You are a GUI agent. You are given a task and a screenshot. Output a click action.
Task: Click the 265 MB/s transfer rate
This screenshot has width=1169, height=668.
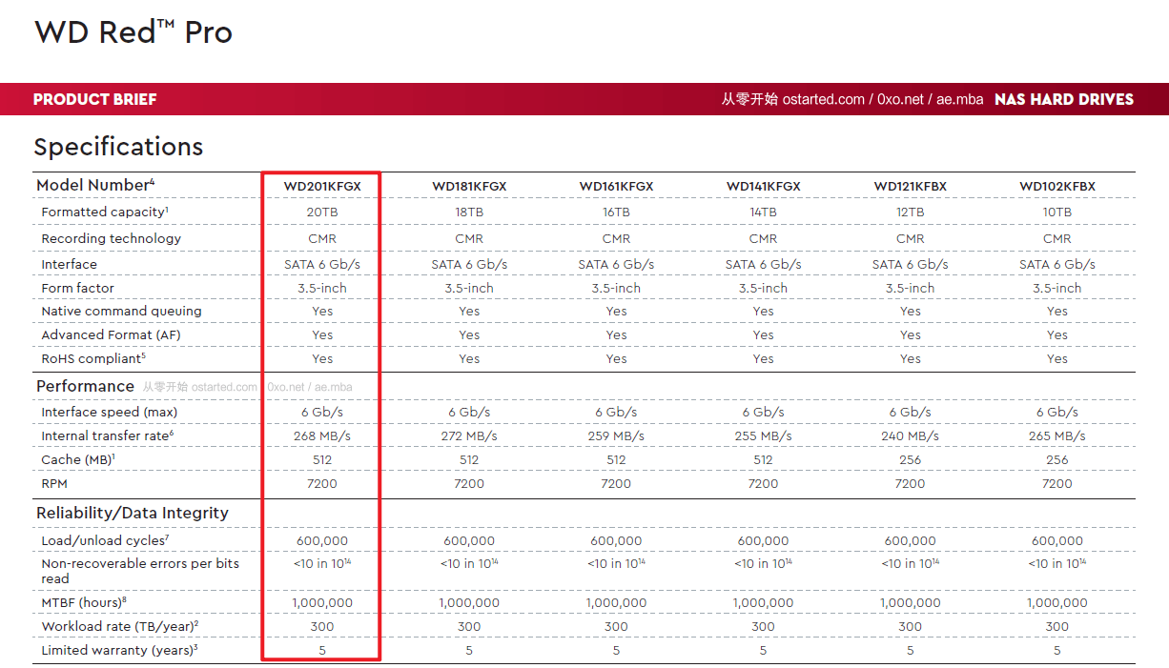point(1056,435)
